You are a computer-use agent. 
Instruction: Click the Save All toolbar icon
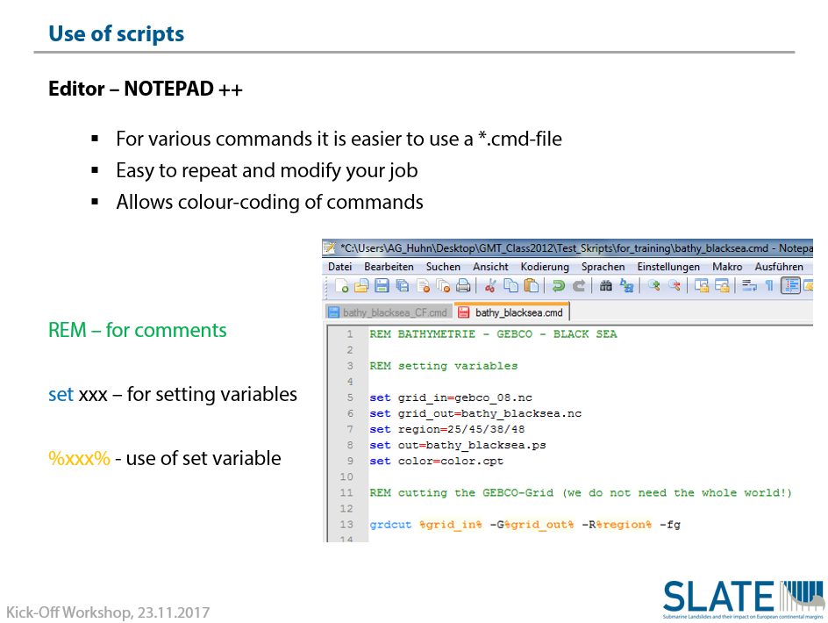click(403, 286)
